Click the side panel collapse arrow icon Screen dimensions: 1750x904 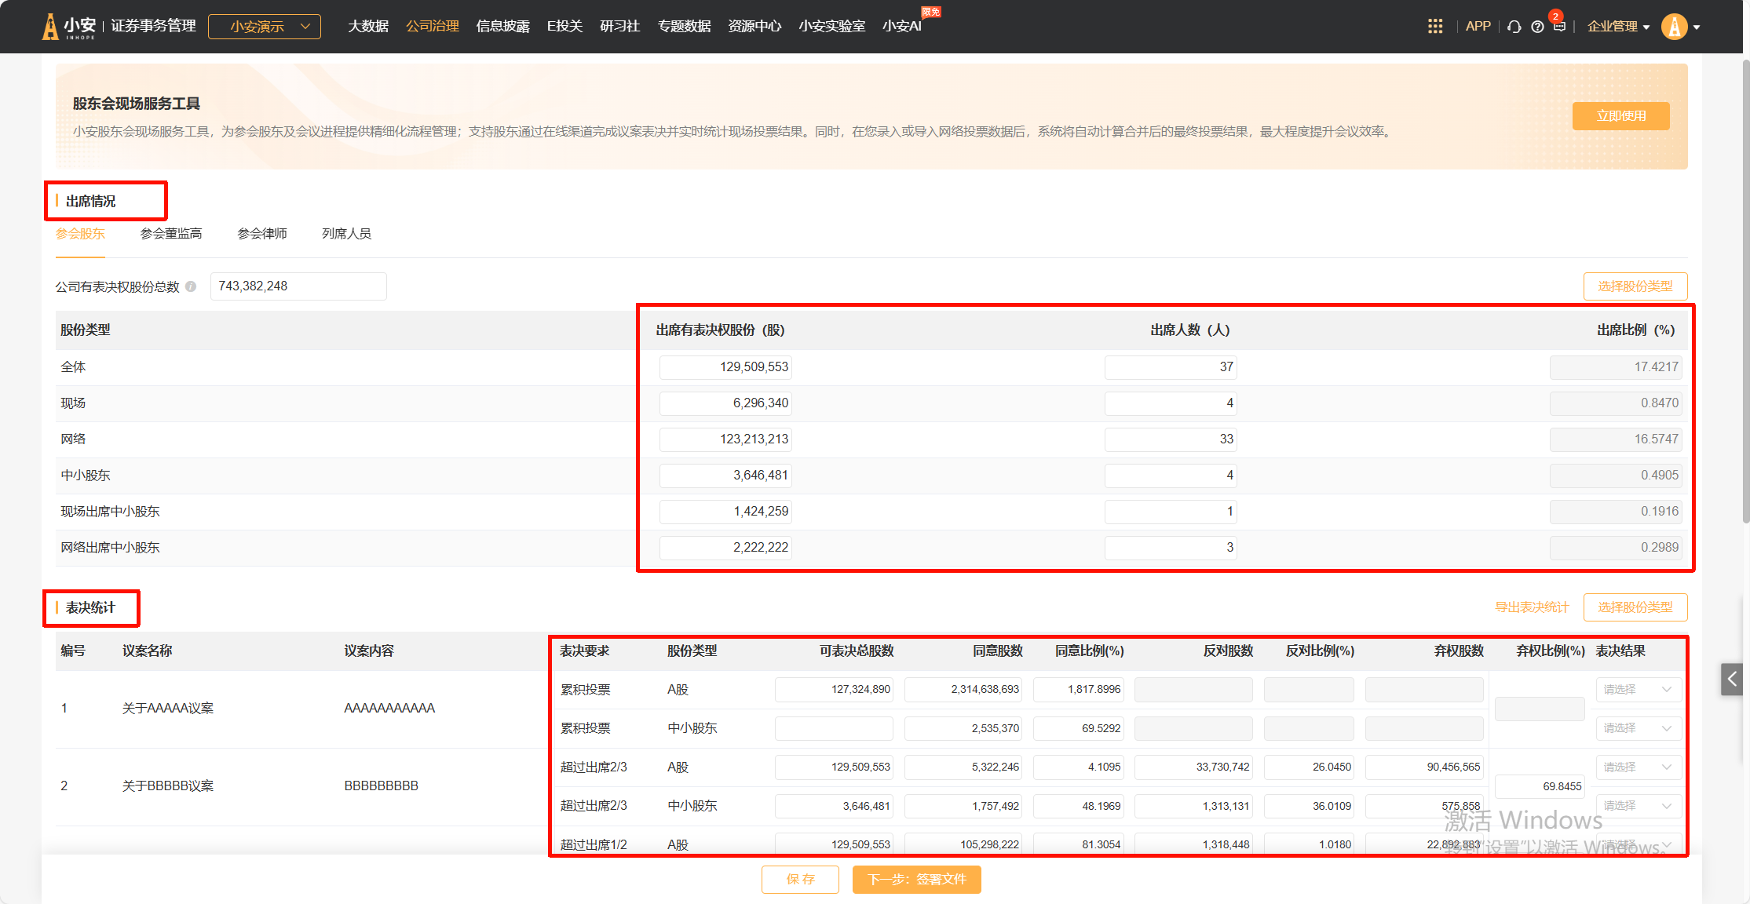pos(1732,679)
